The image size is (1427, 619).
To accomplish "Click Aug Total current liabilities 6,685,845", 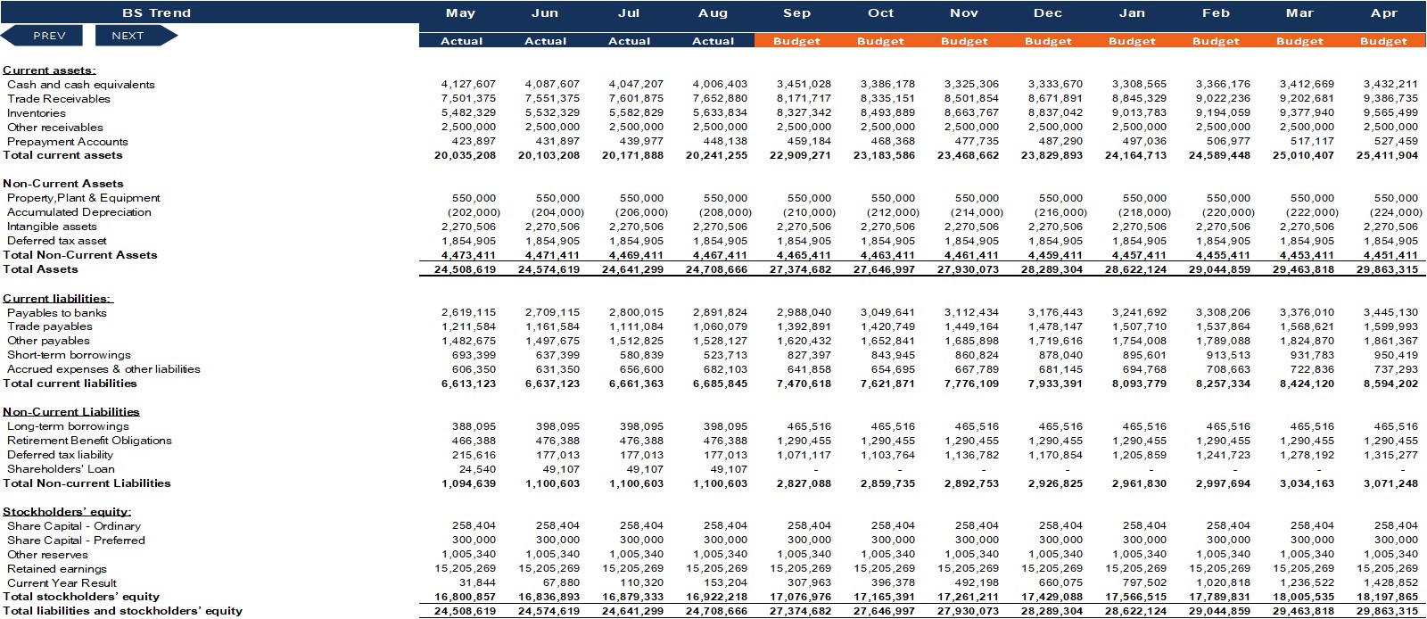I will (720, 383).
